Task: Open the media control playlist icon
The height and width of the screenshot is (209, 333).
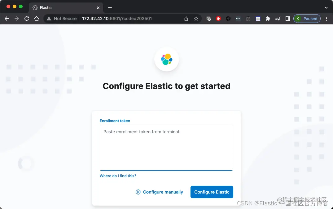Action: tap(278, 19)
